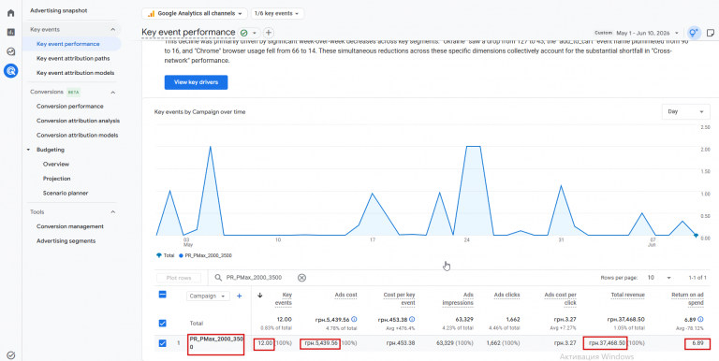Toggle the PR_PMax_2000_3500 row checkbox
719x361 pixels.
(x=162, y=342)
